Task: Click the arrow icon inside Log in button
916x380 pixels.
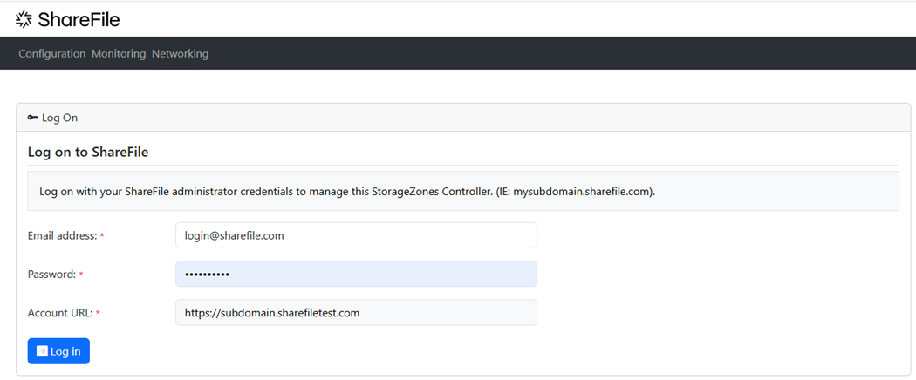Action: pos(42,351)
